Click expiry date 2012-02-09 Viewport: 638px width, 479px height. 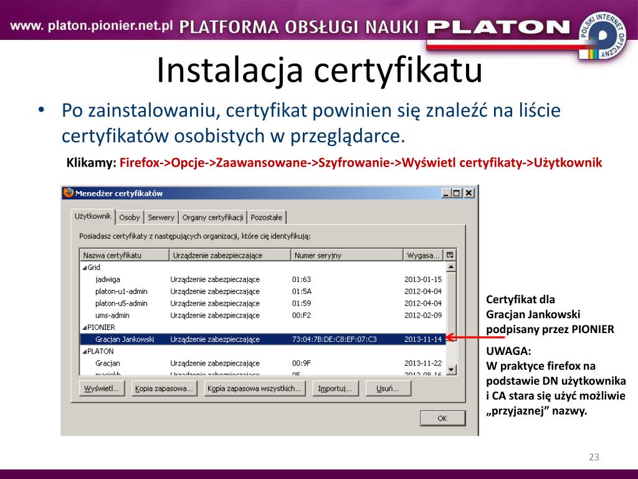(x=423, y=315)
